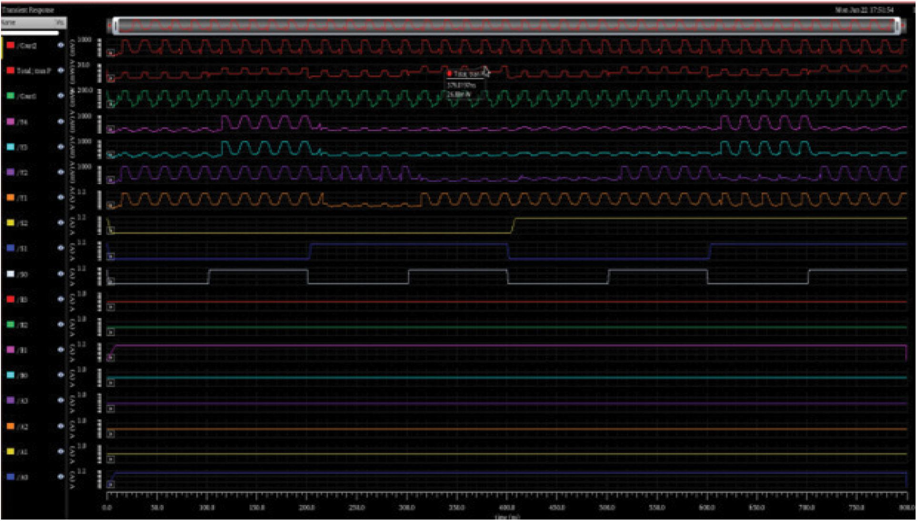Select the /Y3 signal name
This screenshot has width=917, height=521.
tap(22, 147)
